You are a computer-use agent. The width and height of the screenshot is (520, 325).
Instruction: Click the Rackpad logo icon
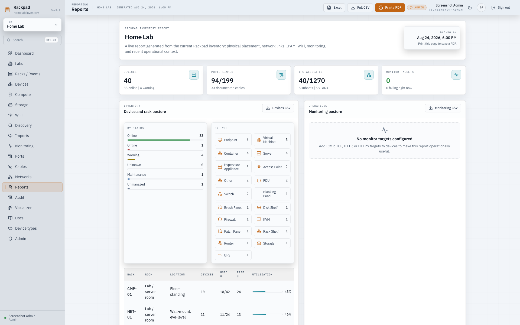point(7,10)
